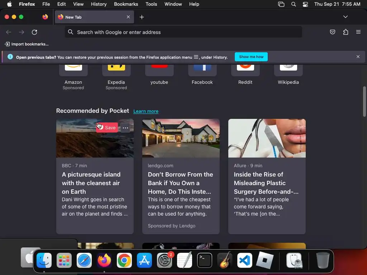Open App Store from the Dock

pos(144,260)
